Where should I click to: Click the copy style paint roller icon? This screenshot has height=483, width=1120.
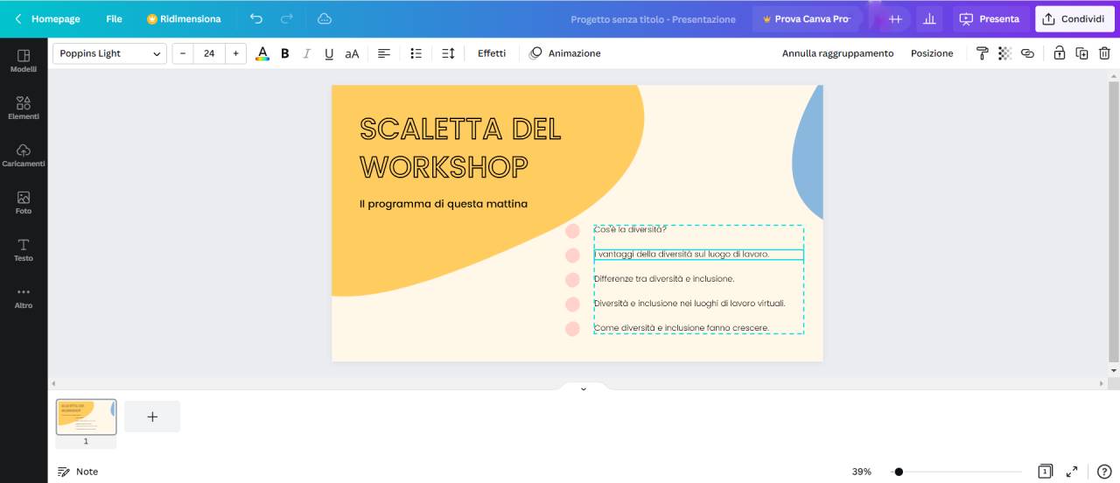click(982, 53)
